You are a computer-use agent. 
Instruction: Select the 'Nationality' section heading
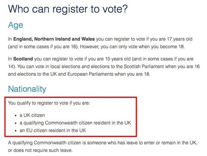pos(27,89)
